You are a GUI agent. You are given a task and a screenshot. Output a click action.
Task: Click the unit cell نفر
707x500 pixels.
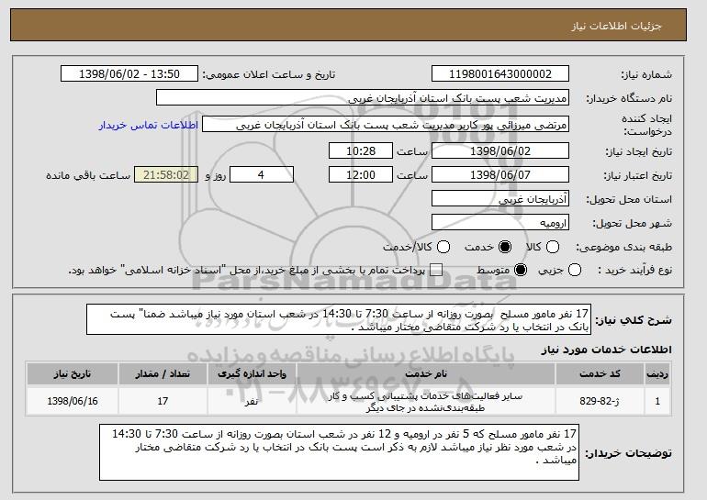pyautogui.click(x=252, y=401)
